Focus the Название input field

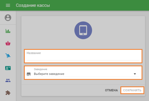coord(83,56)
